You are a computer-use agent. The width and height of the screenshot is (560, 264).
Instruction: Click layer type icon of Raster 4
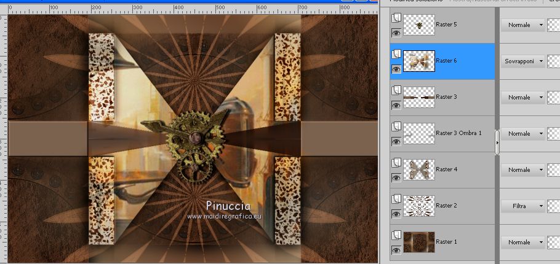(396, 163)
